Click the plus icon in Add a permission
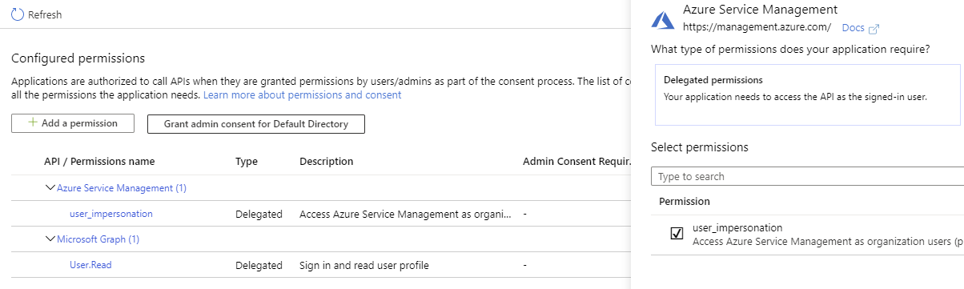964x289 pixels. click(33, 123)
